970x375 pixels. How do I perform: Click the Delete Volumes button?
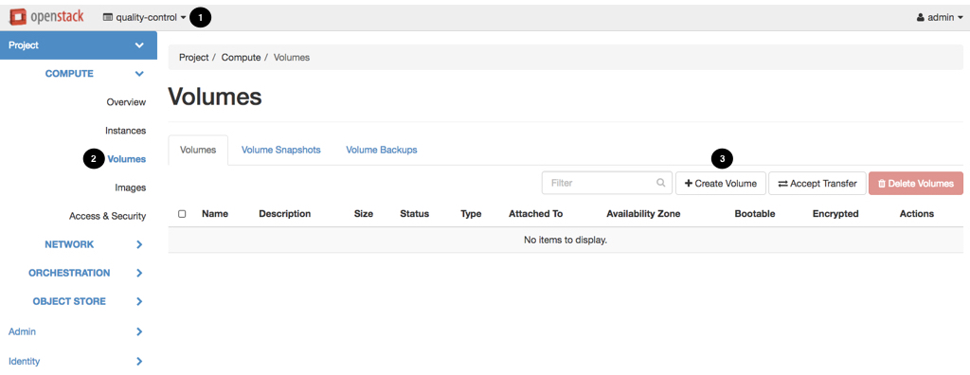tap(916, 184)
